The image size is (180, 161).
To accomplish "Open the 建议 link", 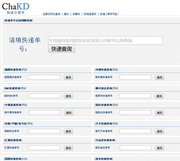I will [66, 14].
